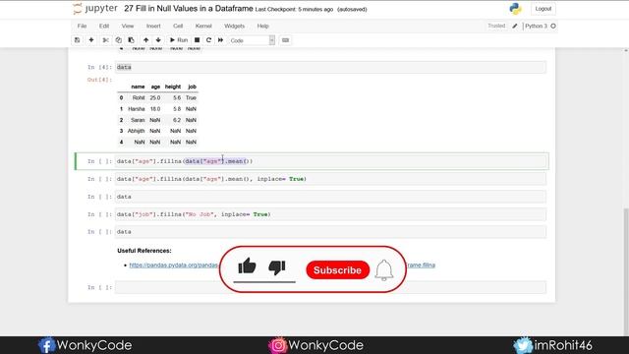Run the selected cell
The height and width of the screenshot is (354, 629).
(179, 40)
